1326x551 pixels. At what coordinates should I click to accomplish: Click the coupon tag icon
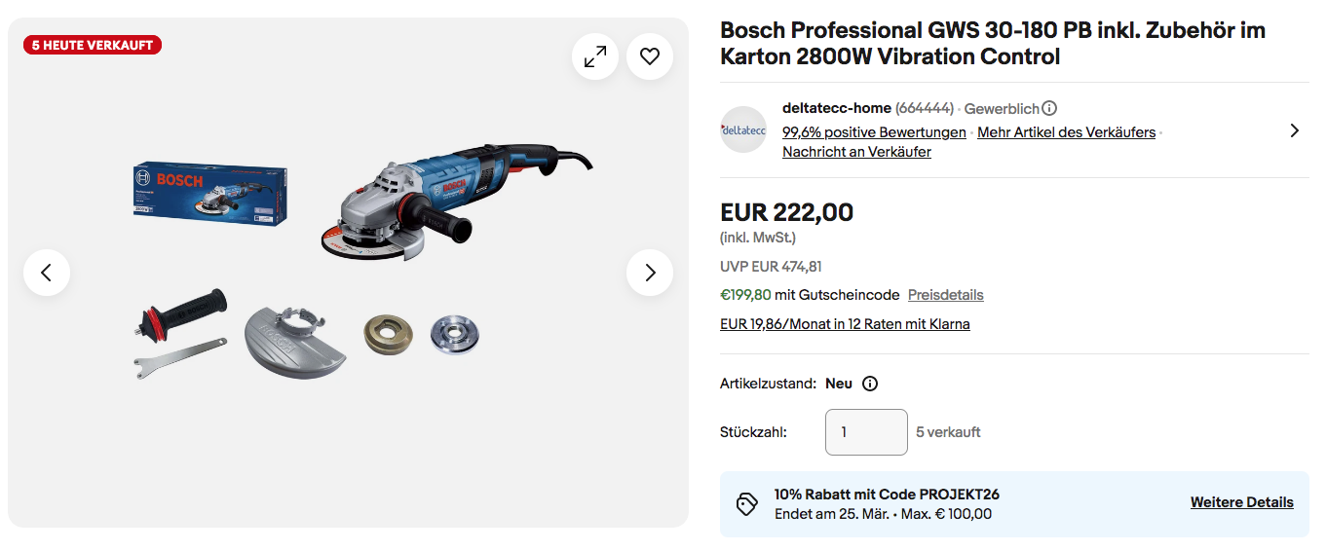[x=747, y=504]
